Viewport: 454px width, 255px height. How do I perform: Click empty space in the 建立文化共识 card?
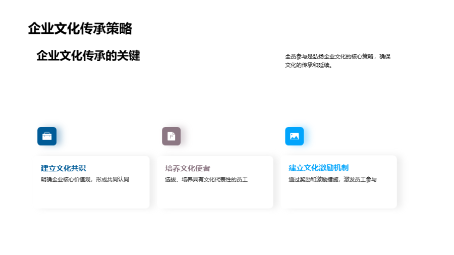coord(93,196)
